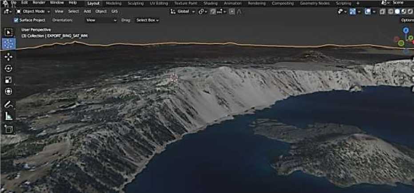This screenshot has width=414, height=193.
Task: Add a new workspace with plus button
Action: [358, 3]
